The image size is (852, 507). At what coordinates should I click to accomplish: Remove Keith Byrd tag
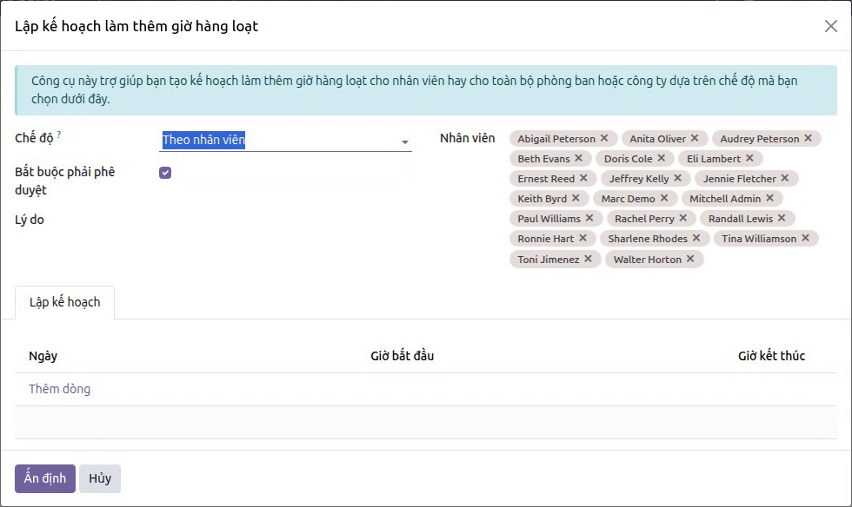576,198
